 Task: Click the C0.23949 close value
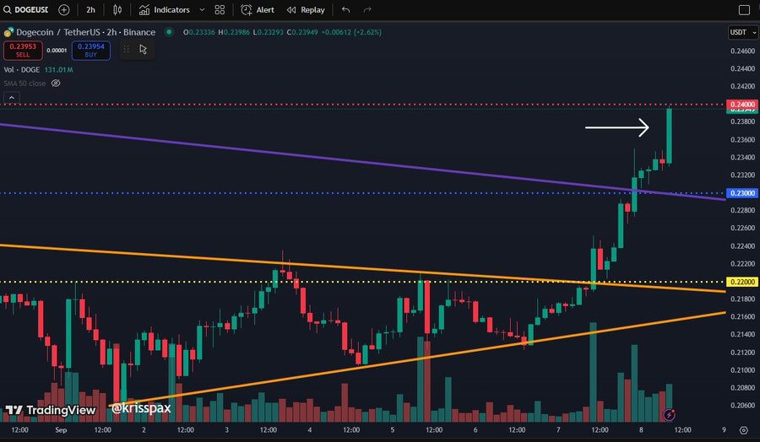click(x=302, y=32)
